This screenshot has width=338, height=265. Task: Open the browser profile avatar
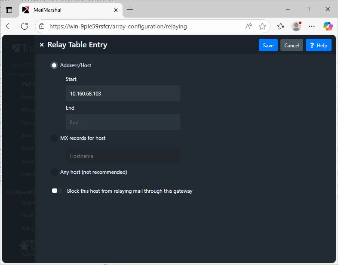296,26
